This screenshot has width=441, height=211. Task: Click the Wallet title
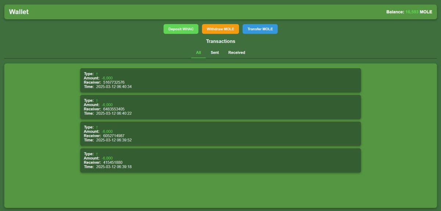coord(19,12)
